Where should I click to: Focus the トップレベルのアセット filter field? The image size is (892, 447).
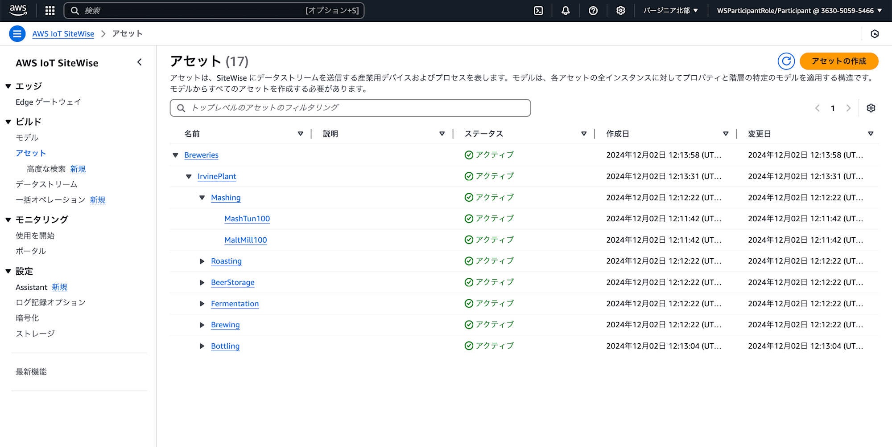coord(350,108)
